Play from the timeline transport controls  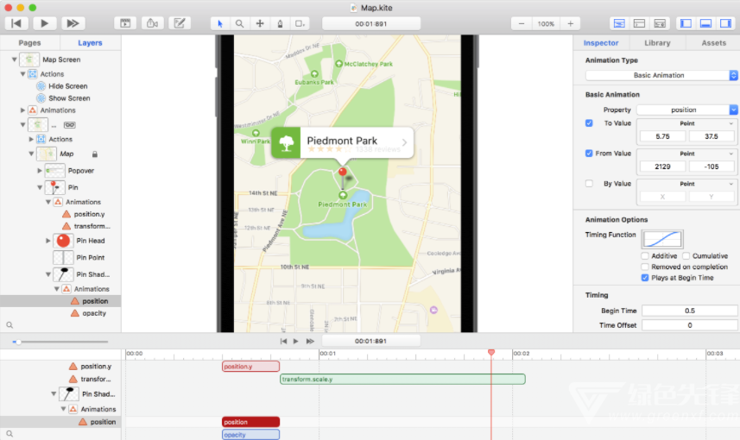pyautogui.click(x=296, y=341)
